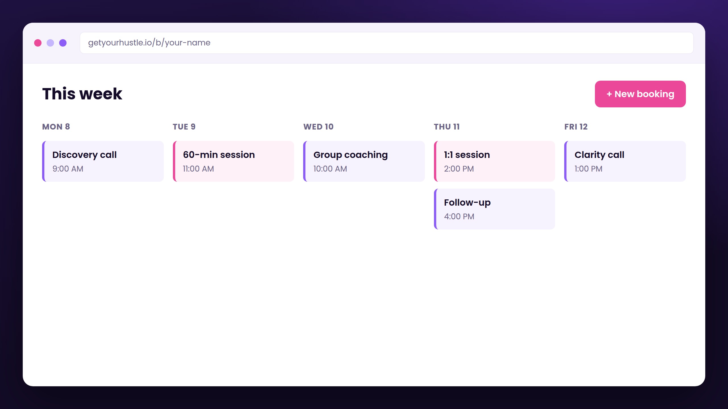Open the Clarity call booking card

coord(625,161)
